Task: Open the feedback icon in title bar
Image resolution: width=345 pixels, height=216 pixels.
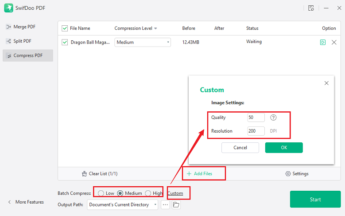Action: [311, 8]
